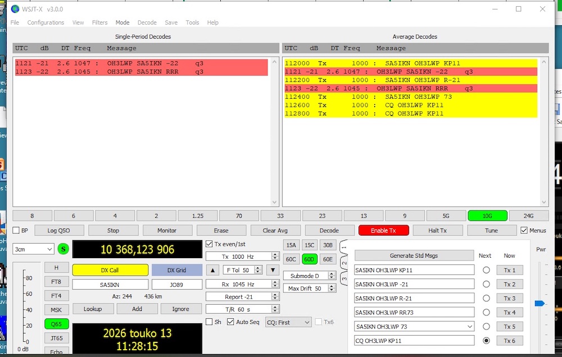Viewport: 562px width, 357px height.
Task: Click the down triangle frequency button
Action: 273,270
